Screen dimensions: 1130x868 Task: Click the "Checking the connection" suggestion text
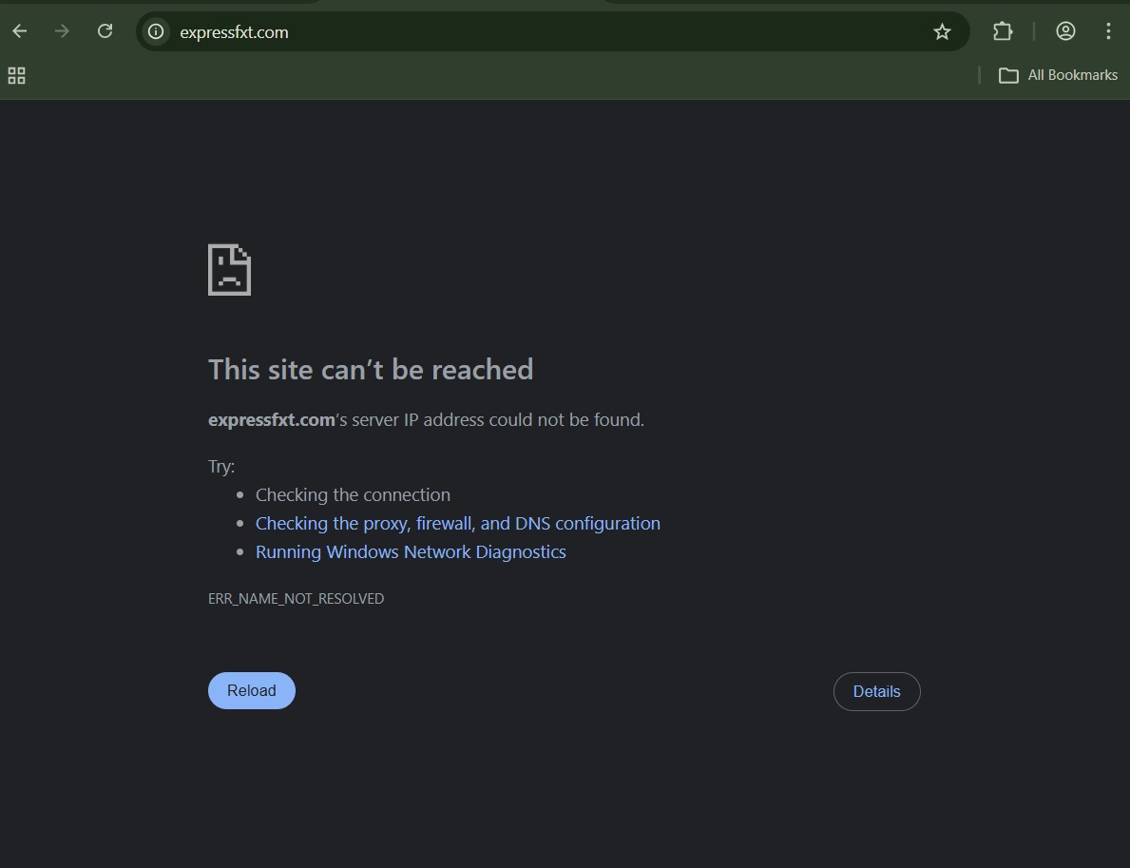point(353,495)
